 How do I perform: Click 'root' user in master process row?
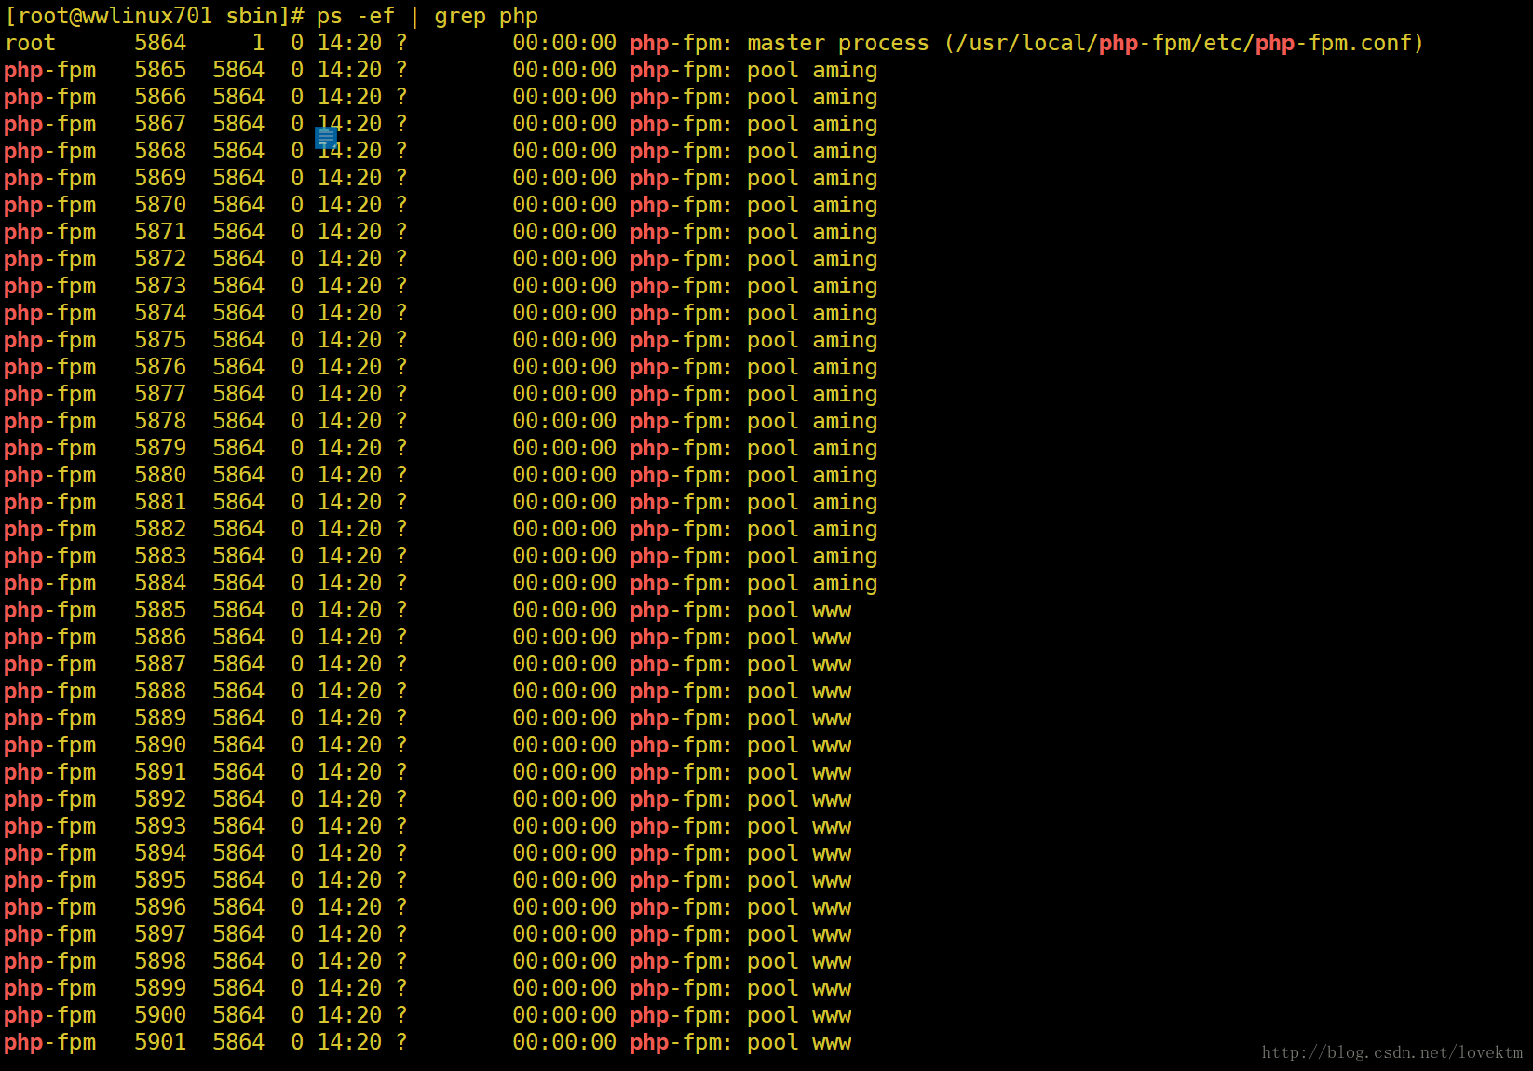click(x=30, y=43)
